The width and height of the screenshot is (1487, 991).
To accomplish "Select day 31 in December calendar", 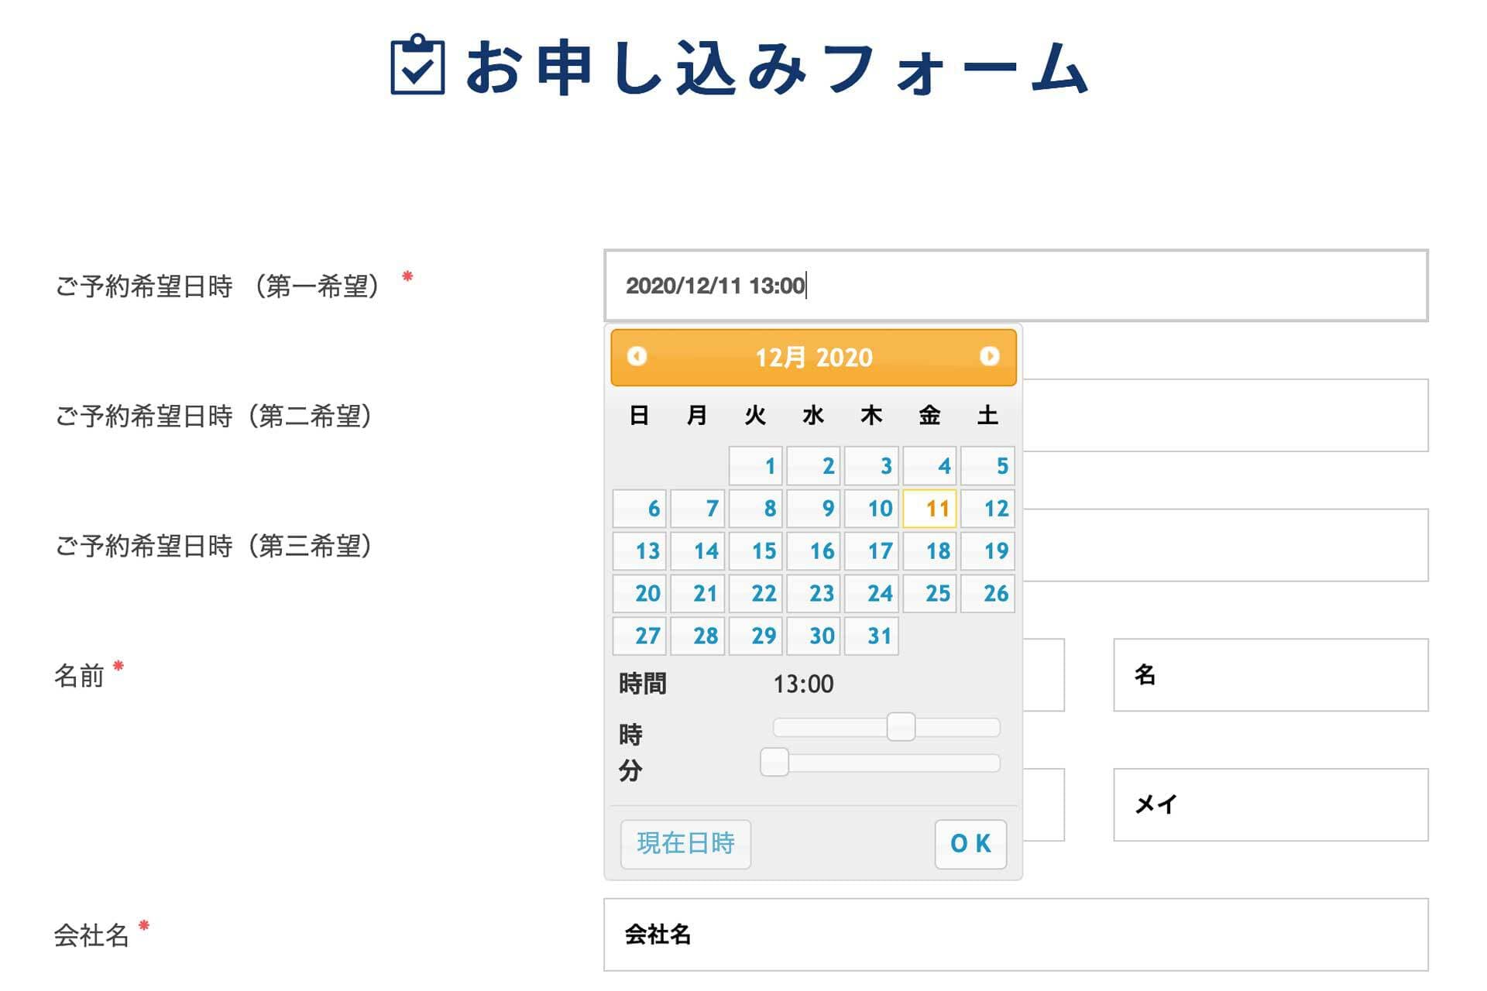I will 871,636.
